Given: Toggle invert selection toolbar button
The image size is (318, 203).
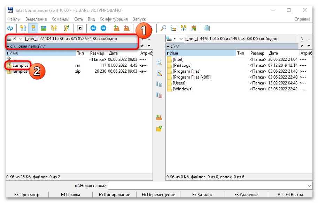Looking at the screenshot, I should coord(80,28).
